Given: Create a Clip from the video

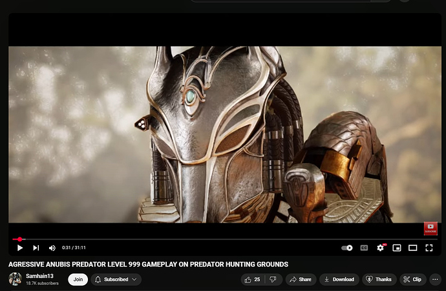Looking at the screenshot, I should point(412,279).
